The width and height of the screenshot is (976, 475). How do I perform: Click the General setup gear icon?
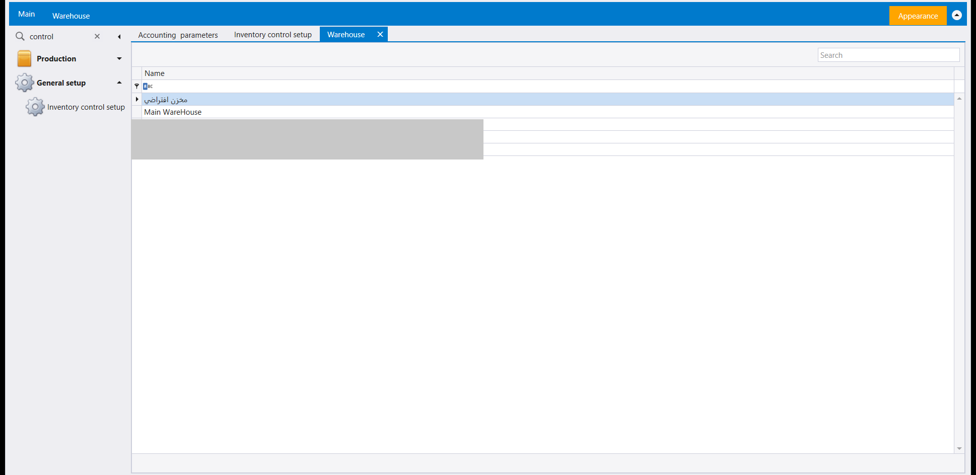[x=24, y=83]
